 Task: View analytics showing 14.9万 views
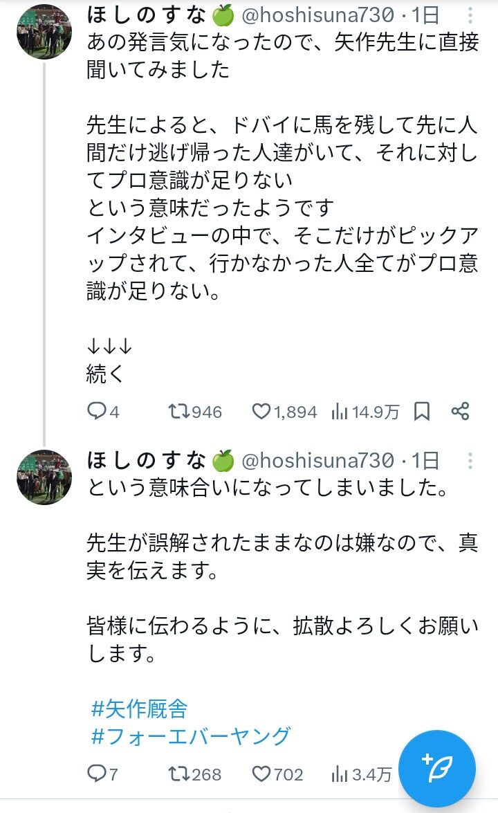(365, 412)
